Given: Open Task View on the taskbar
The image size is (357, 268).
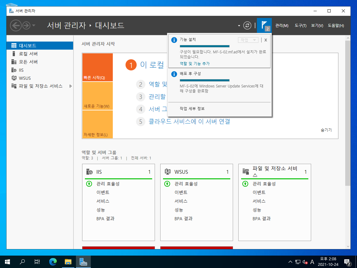Looking at the screenshot, I should click(37, 261).
